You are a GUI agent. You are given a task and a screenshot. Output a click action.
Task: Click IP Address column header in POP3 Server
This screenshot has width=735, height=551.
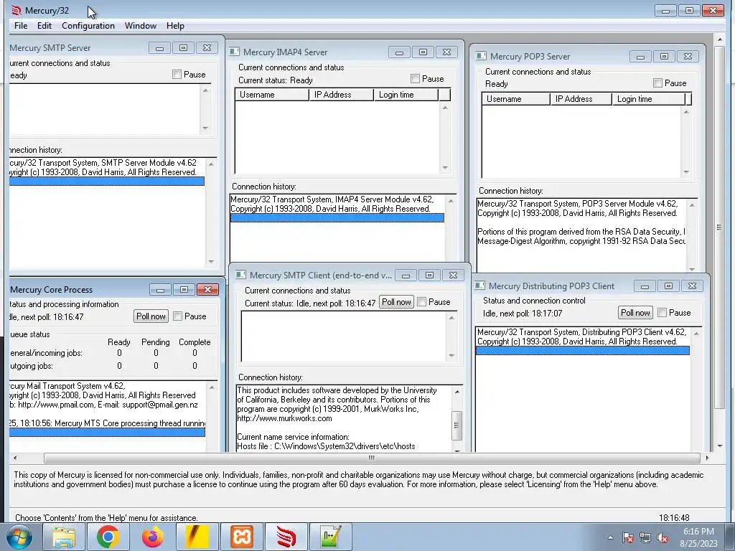tap(581, 99)
